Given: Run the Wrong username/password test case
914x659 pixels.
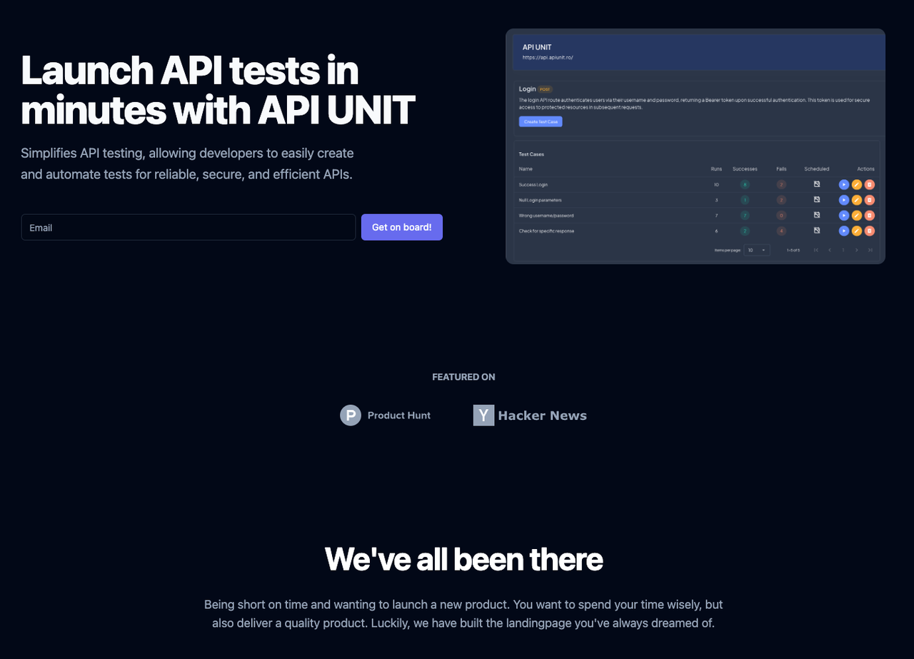Looking at the screenshot, I should coord(844,215).
